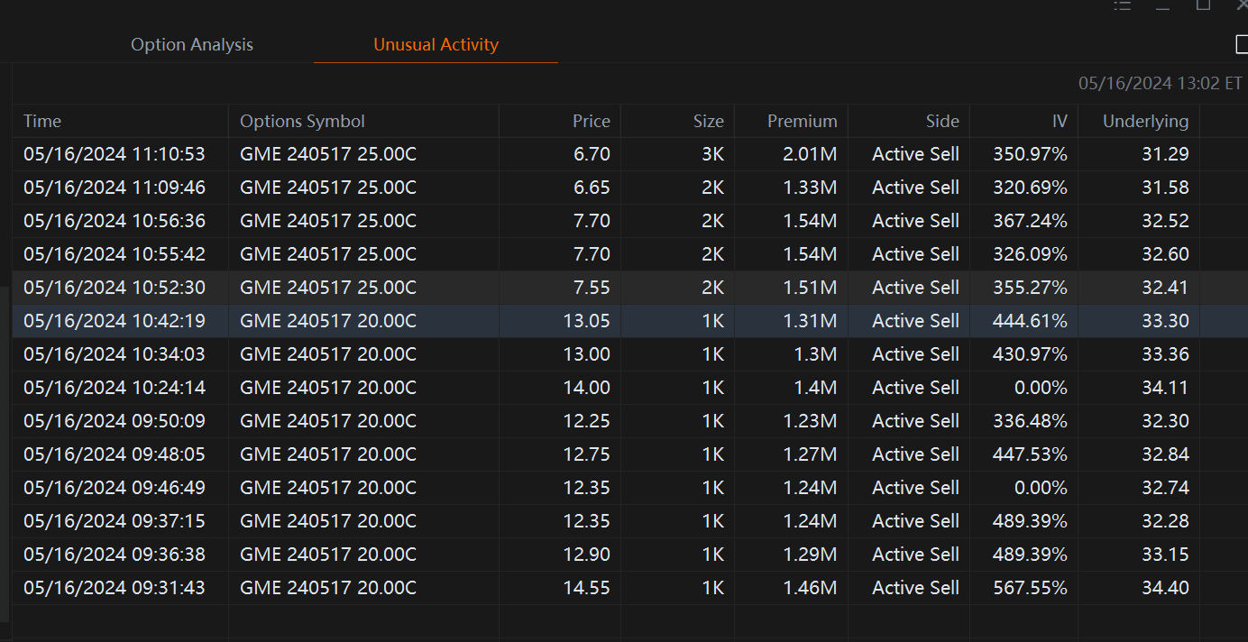Click the underlying price 32.52

(x=1165, y=221)
